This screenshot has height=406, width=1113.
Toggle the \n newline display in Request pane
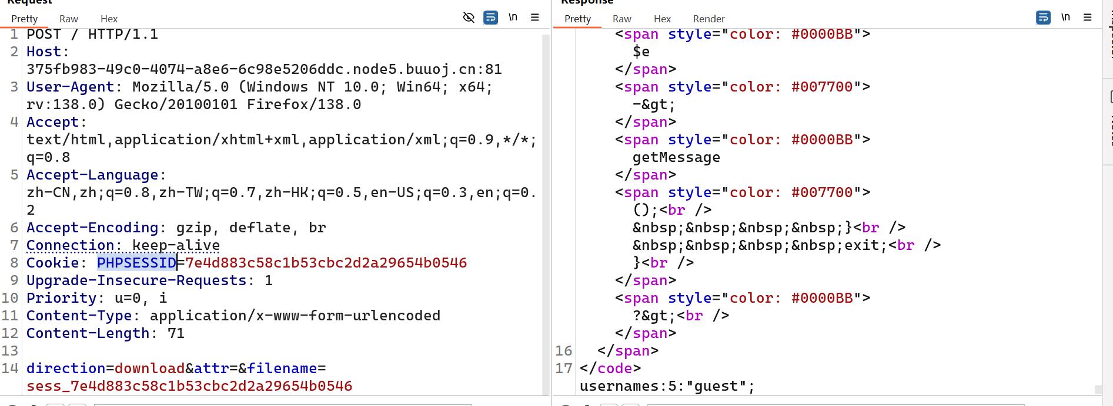coord(513,18)
